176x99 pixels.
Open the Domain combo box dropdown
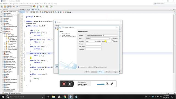point(117,35)
